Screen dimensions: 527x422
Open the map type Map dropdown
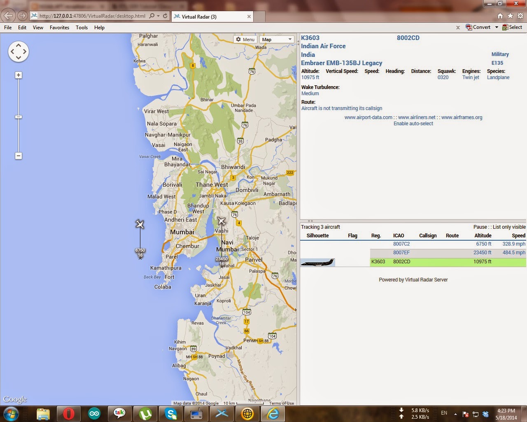tap(277, 40)
